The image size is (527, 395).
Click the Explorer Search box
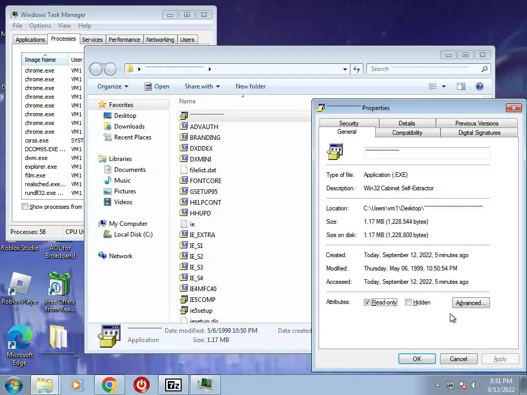click(429, 69)
